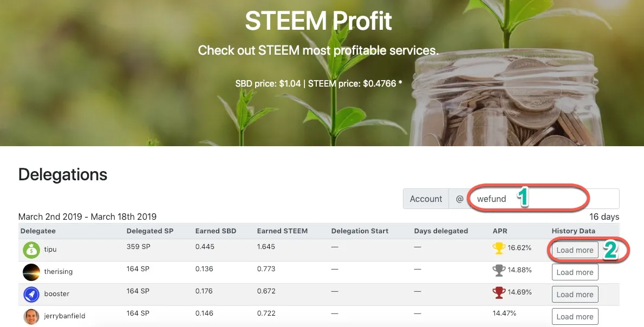Click tipu's earned STEEM value 1.645
The image size is (644, 327).
pos(266,247)
